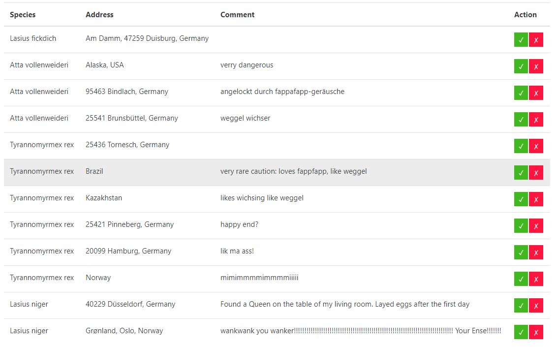557x347 pixels.
Task: Approve the Düsseldorf Lasius niger entry
Action: [x=521, y=306]
